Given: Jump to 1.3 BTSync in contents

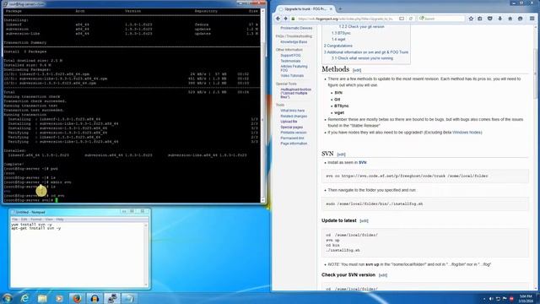Looking at the screenshot, I should coord(341,33).
